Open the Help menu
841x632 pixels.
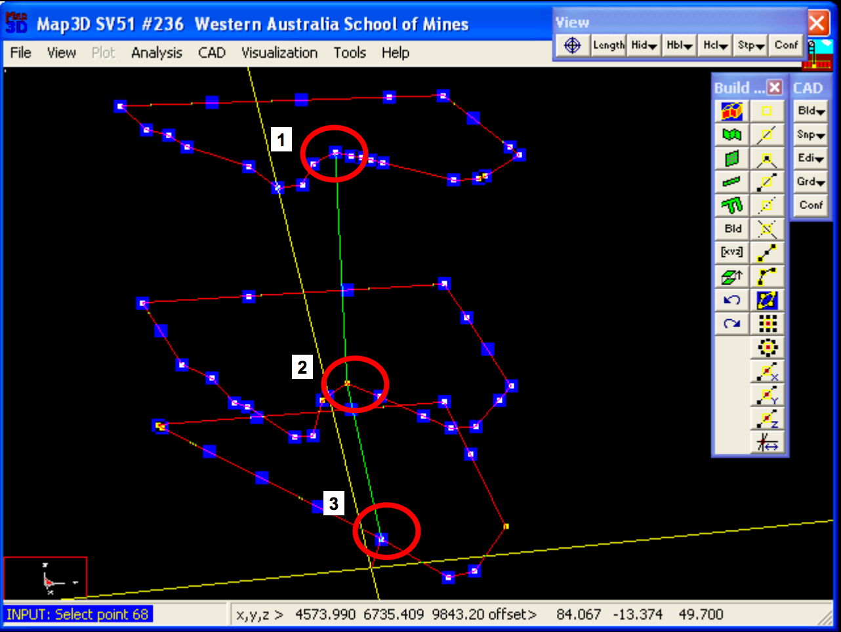pos(395,52)
